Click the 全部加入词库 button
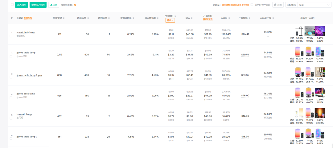The width and height of the screenshot is (333, 148). [x=38, y=5]
